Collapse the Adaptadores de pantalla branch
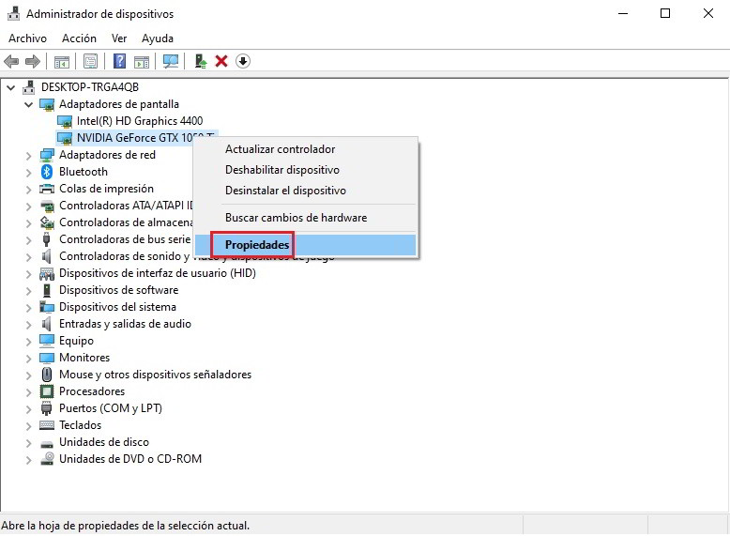Viewport: 730px width, 536px height. click(x=28, y=104)
